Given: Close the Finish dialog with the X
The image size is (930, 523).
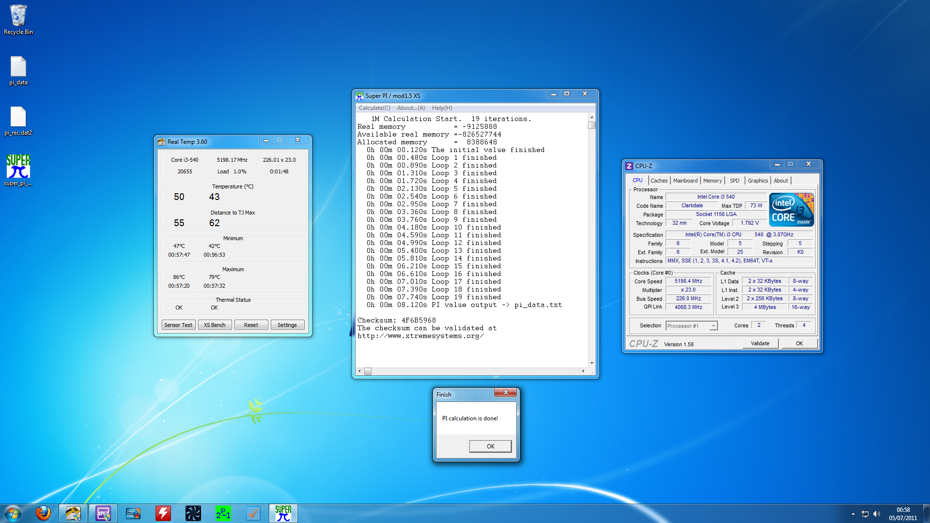Looking at the screenshot, I should [x=506, y=392].
